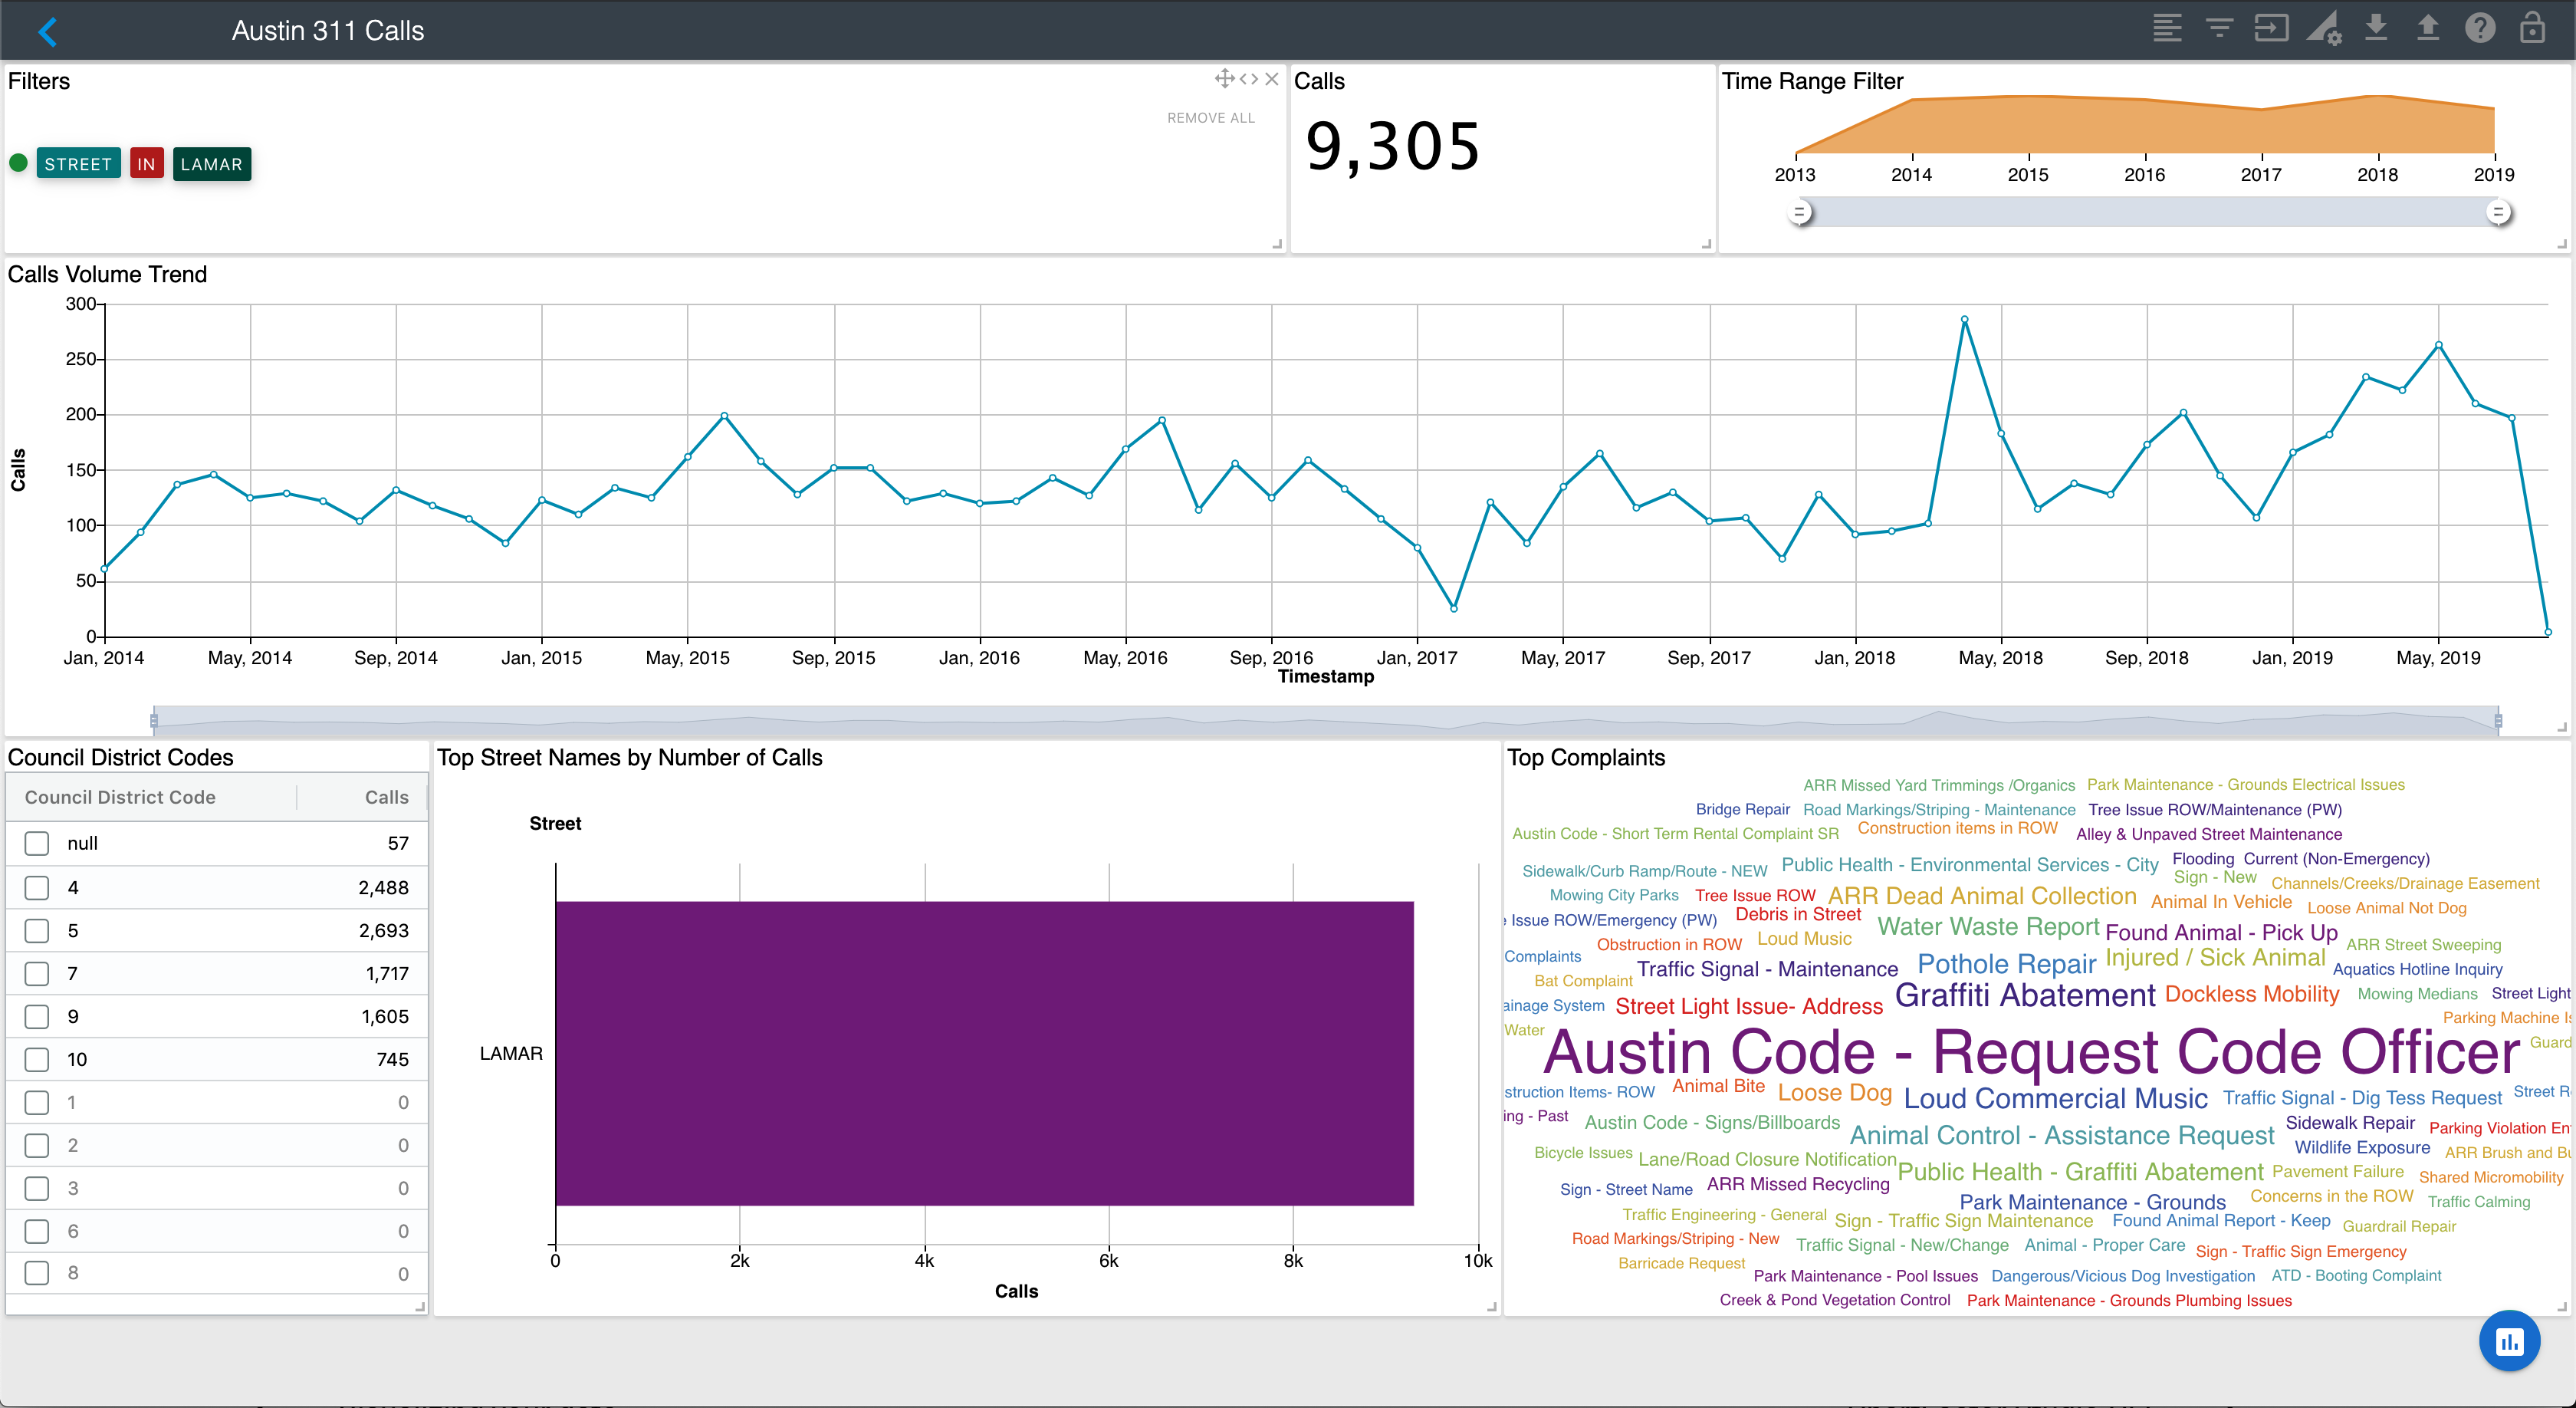Screen dimensions: 2576x1408
Task: Check the district 3 row checkbox
Action: point(37,1188)
